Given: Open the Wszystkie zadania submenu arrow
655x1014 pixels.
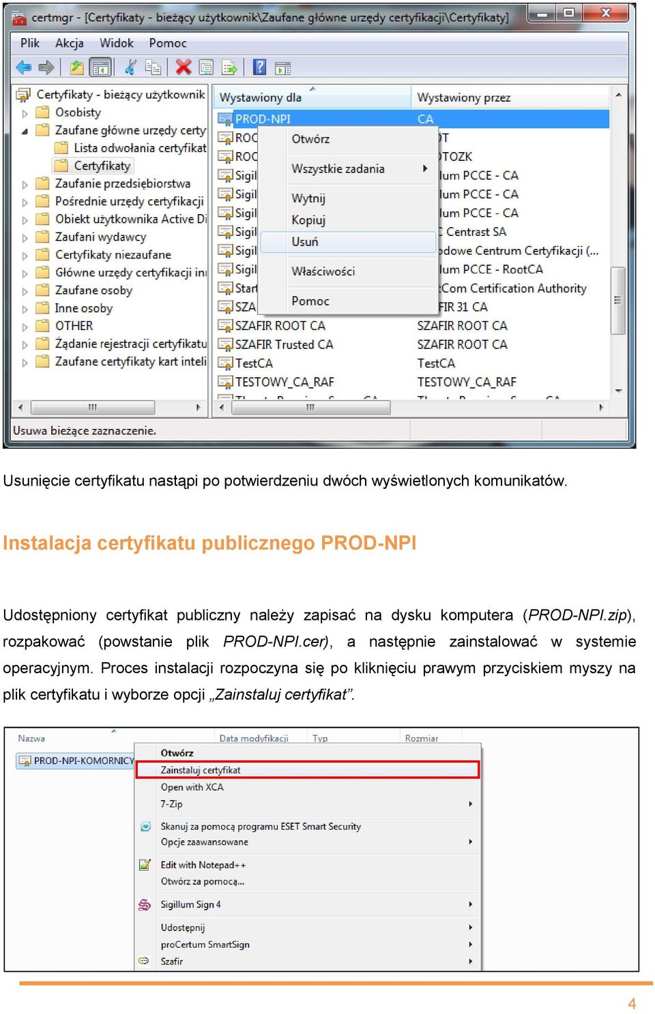Looking at the screenshot, I should [x=425, y=168].
